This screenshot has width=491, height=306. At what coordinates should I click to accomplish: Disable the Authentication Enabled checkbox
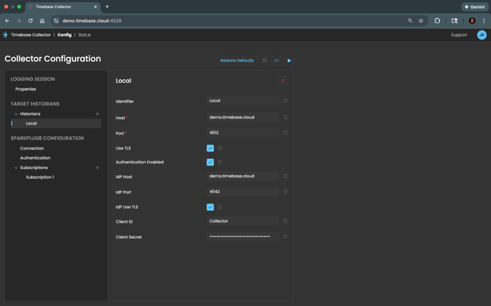[x=210, y=163]
